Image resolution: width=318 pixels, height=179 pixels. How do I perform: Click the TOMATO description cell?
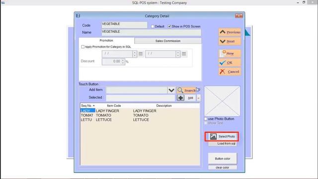(x=141, y=115)
